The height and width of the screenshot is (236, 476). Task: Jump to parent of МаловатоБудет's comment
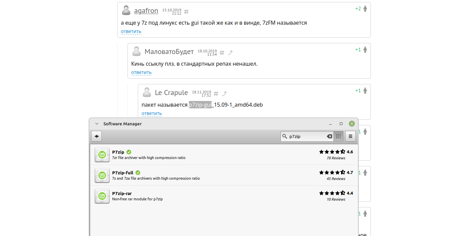click(230, 53)
